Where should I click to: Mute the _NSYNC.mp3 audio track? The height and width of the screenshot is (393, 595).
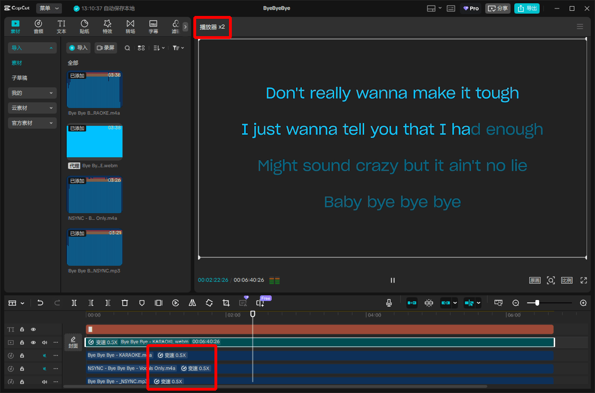click(45, 382)
